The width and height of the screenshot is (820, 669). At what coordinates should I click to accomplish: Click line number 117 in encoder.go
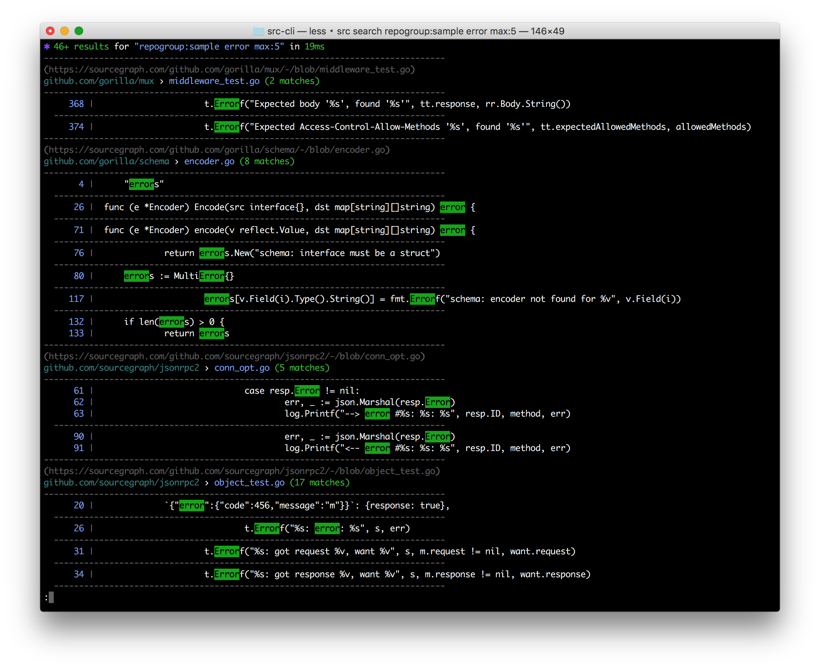(x=76, y=299)
